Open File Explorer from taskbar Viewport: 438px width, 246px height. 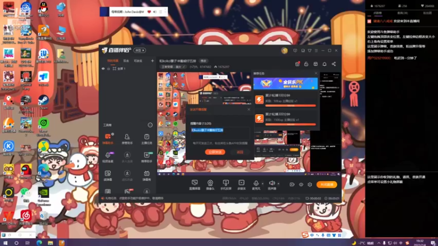pyautogui.click(x=50, y=243)
